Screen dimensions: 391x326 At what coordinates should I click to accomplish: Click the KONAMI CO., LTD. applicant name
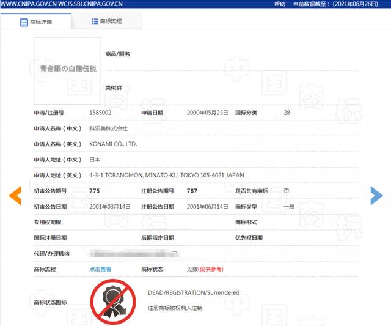(113, 144)
